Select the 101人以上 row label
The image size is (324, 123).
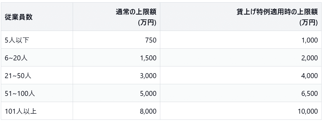coord(21,111)
